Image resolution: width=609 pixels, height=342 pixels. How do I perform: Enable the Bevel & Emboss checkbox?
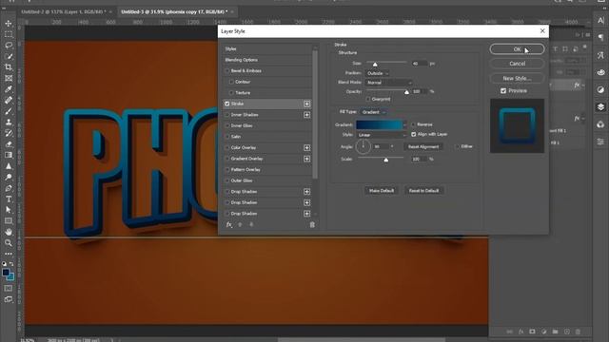click(227, 71)
